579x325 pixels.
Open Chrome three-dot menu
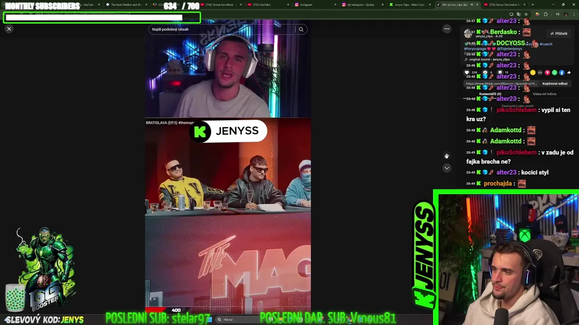click(574, 14)
